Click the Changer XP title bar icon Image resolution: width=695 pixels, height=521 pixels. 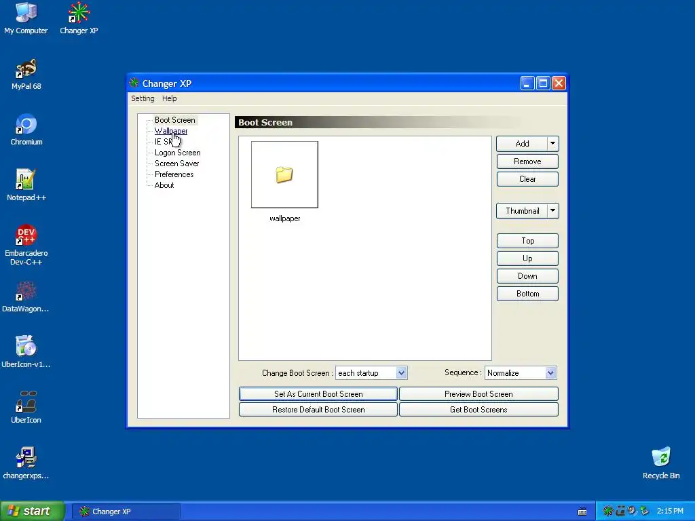[134, 83]
